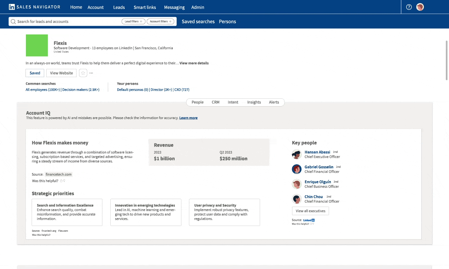Image resolution: width=449 pixels, height=269 pixels.
Task: Open the Admin menu
Action: (198, 7)
